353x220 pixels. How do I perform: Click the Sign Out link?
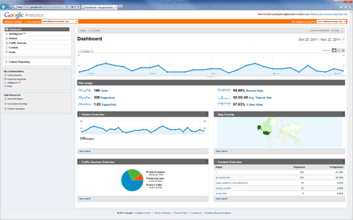pyautogui.click(x=343, y=14)
